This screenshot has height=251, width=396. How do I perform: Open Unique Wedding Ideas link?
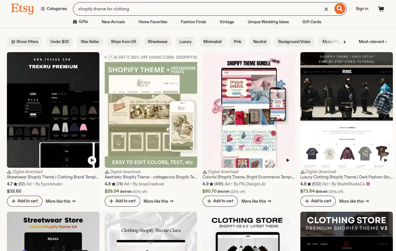[268, 22]
